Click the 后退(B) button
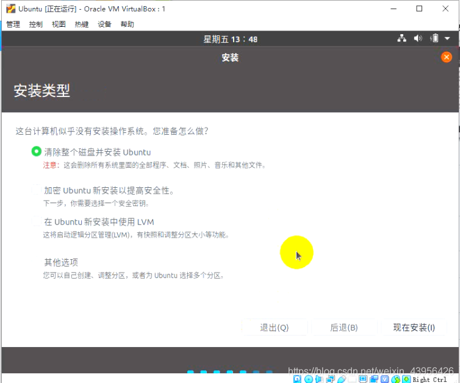 coord(344,328)
